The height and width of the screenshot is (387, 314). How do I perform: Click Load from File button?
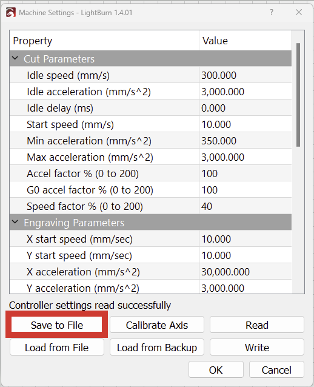click(57, 347)
